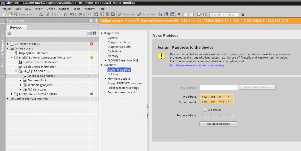This screenshot has width=301, height=151.
Task: Open the Online & Diagnostics side tab
Action: (3, 50)
